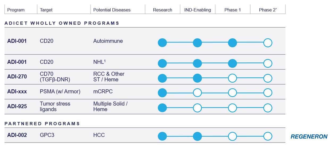Click the filled Research circle for ADI-xxx
Image resolution: width=330 pixels, height=147 pixels.
tap(162, 93)
